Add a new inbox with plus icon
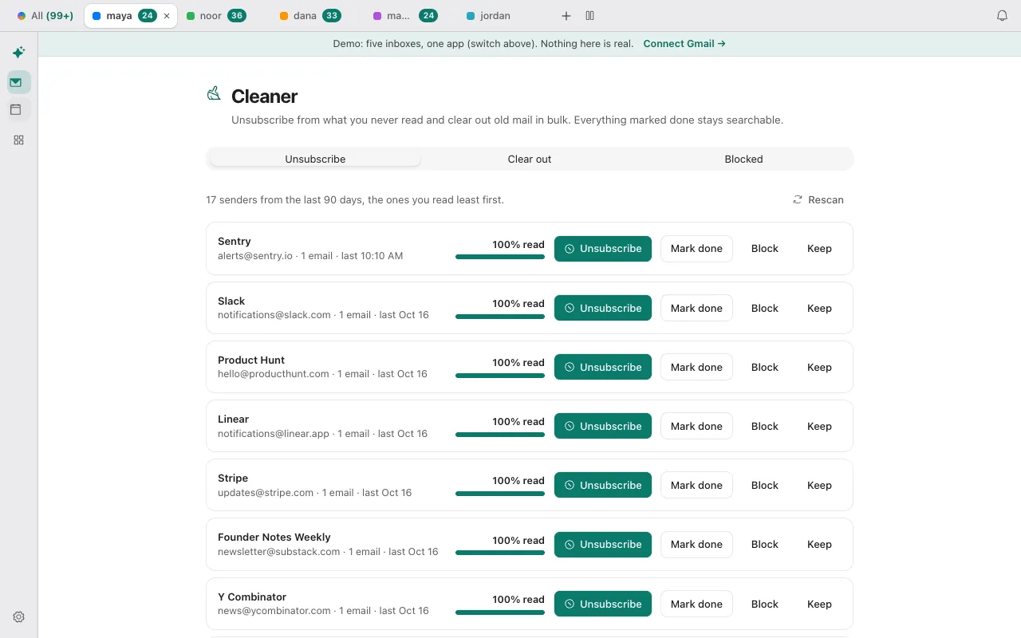This screenshot has height=638, width=1021. pyautogui.click(x=566, y=16)
